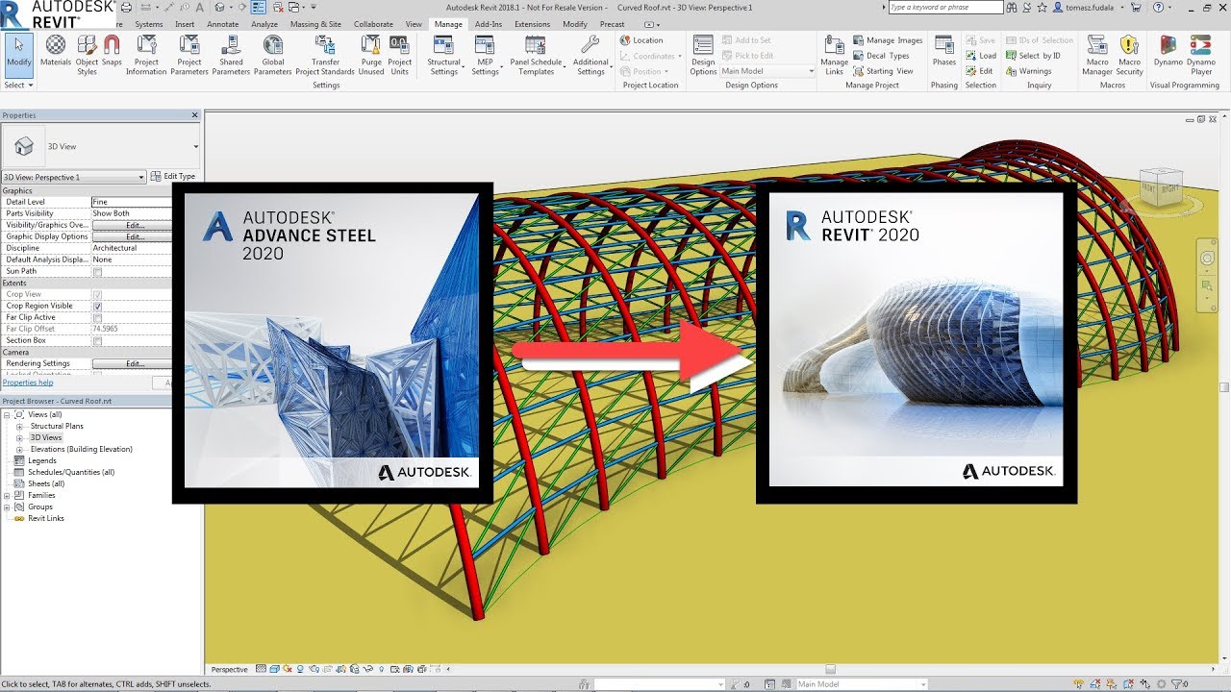Image resolution: width=1231 pixels, height=692 pixels.
Task: Enable the Section Box checkbox
Action: click(x=97, y=340)
